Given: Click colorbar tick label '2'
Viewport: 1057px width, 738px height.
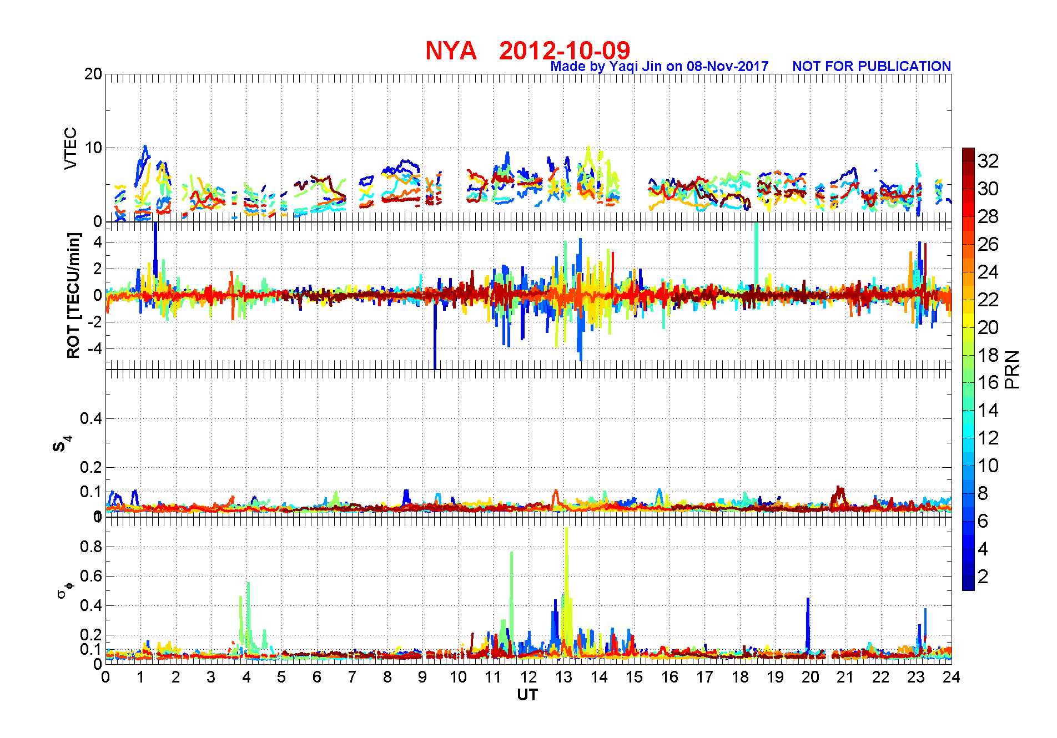Looking at the screenshot, I should tap(983, 577).
